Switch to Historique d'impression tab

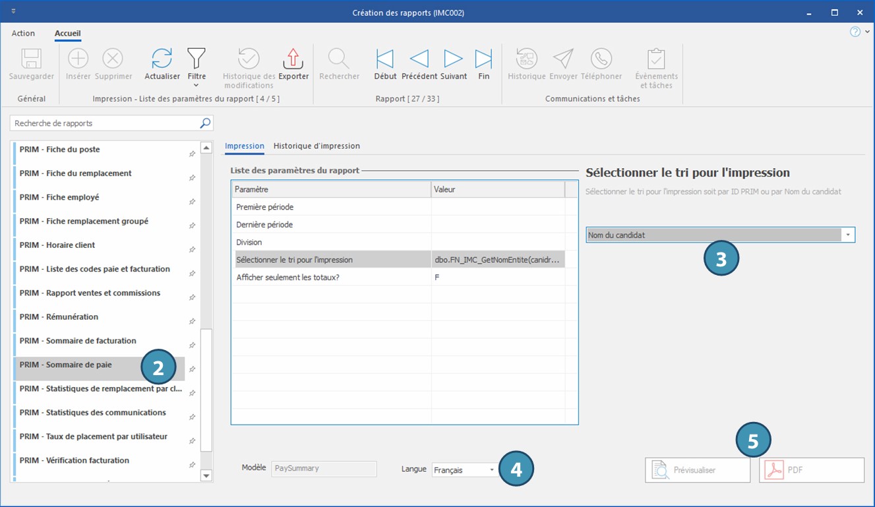tap(317, 146)
